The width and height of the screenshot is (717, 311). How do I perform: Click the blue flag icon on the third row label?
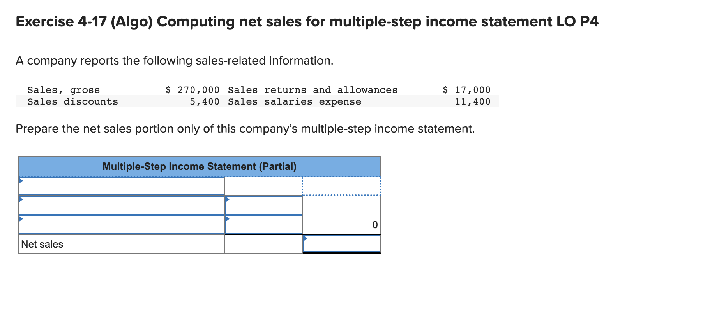21,219
